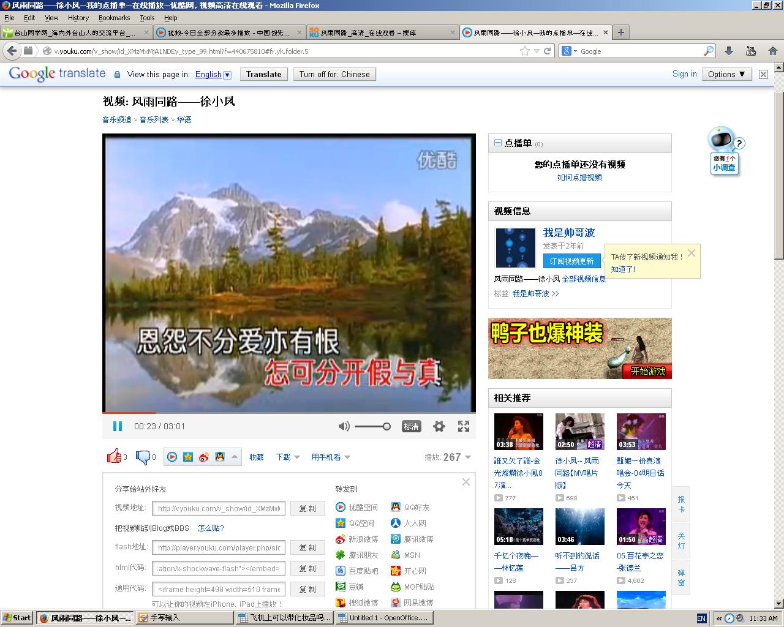
Task: Copy the video address with 复制
Action: [x=307, y=508]
